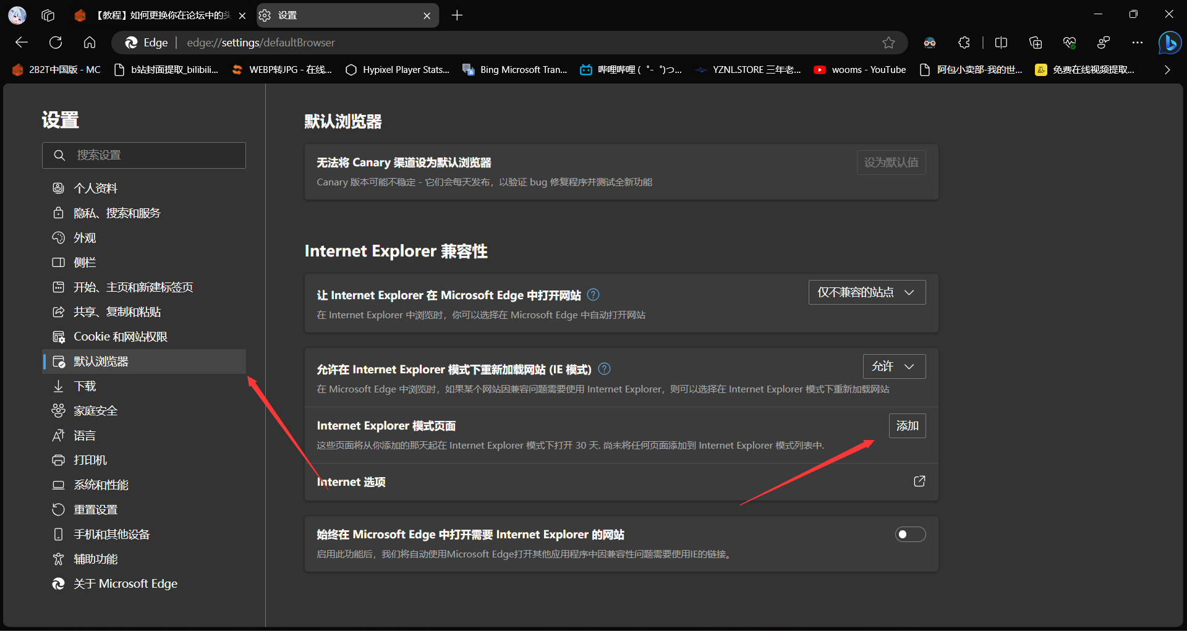Open split screen view

[x=1002, y=43]
